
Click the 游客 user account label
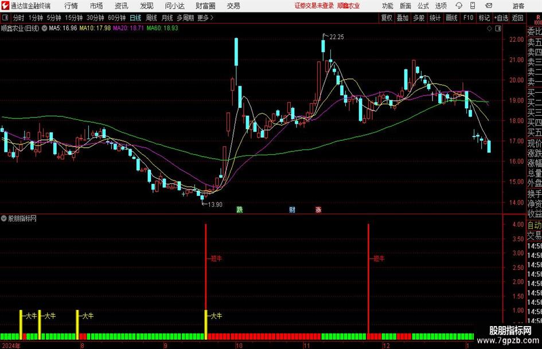[518, 6]
